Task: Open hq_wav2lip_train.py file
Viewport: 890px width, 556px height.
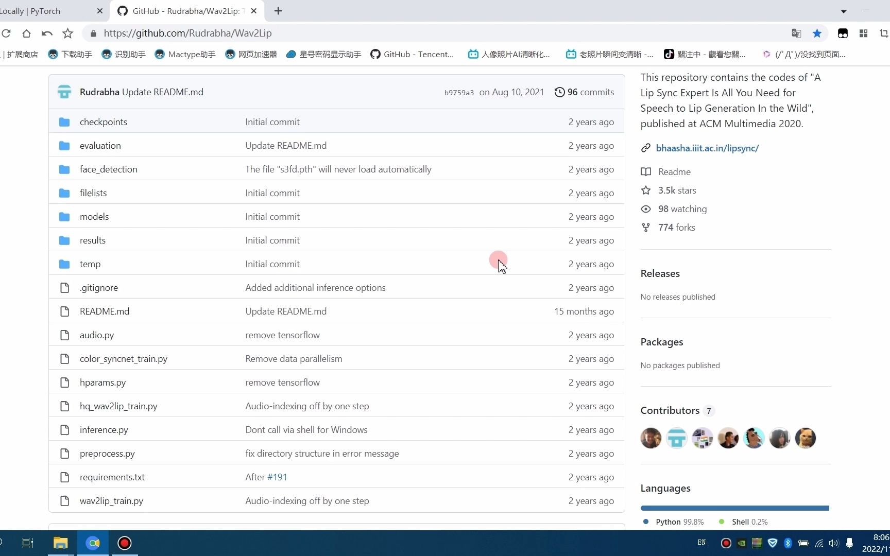Action: pos(118,406)
